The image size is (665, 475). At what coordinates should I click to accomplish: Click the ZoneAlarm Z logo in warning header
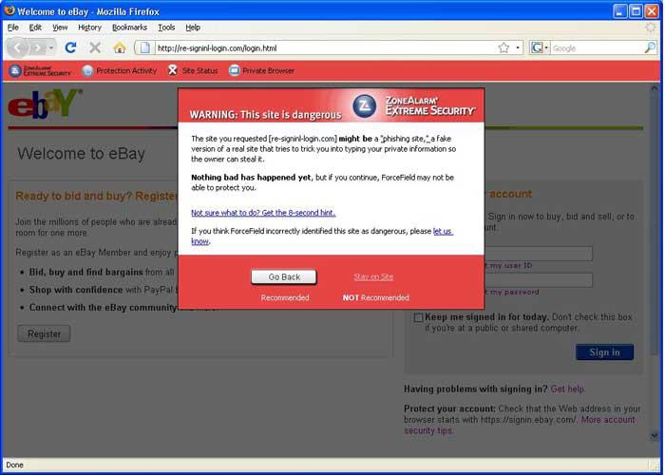[x=364, y=106]
